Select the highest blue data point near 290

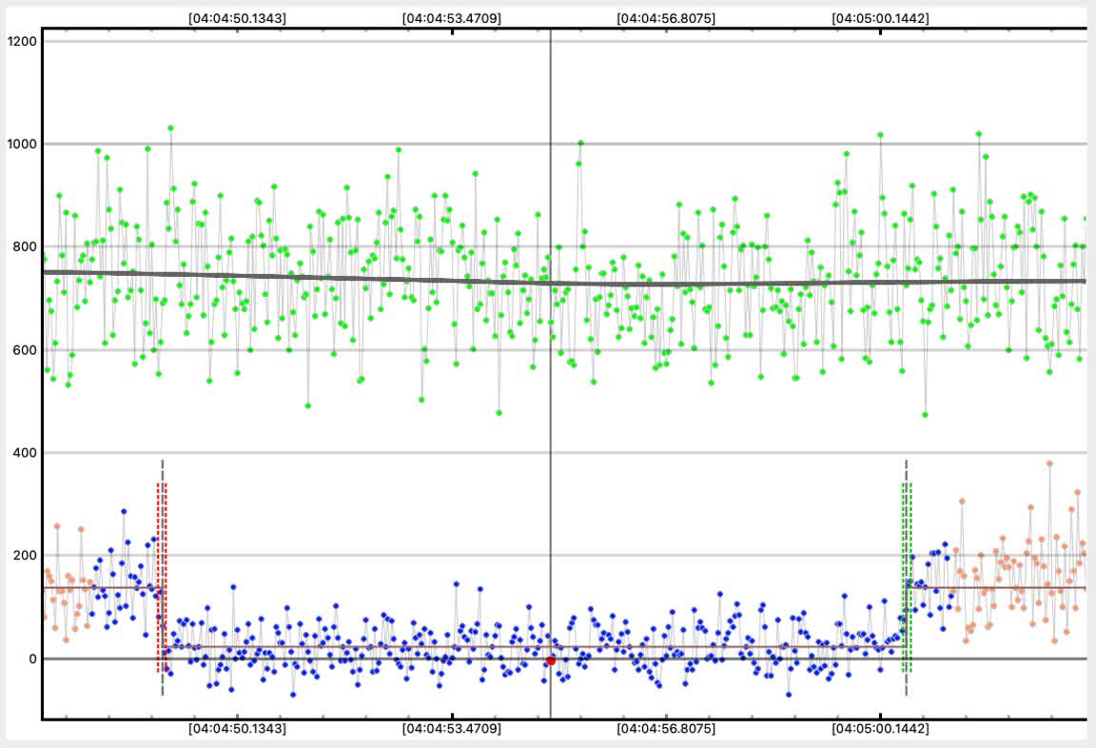(124, 511)
